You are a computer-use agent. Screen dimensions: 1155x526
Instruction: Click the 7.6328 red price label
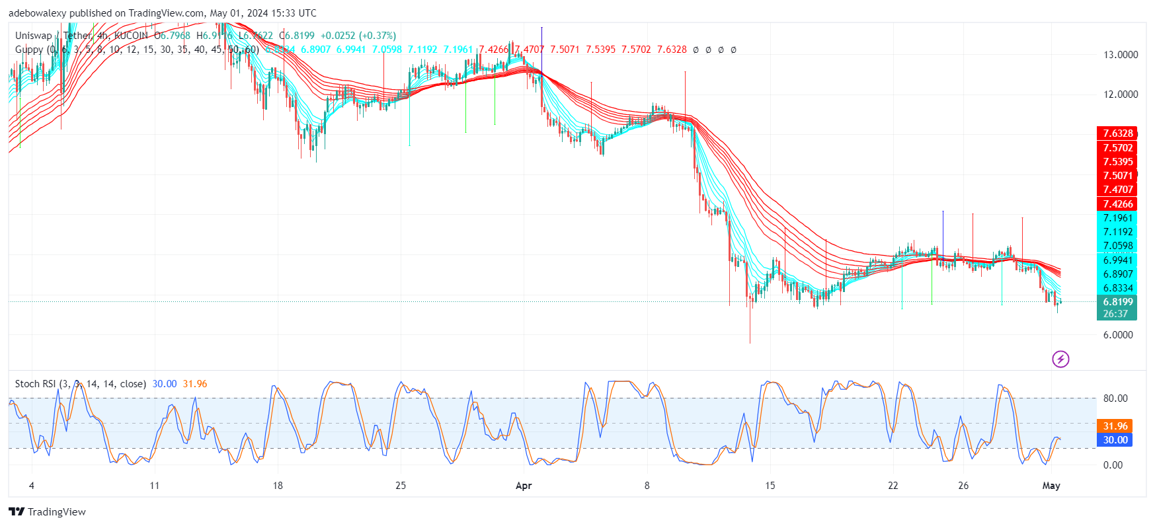point(1117,133)
